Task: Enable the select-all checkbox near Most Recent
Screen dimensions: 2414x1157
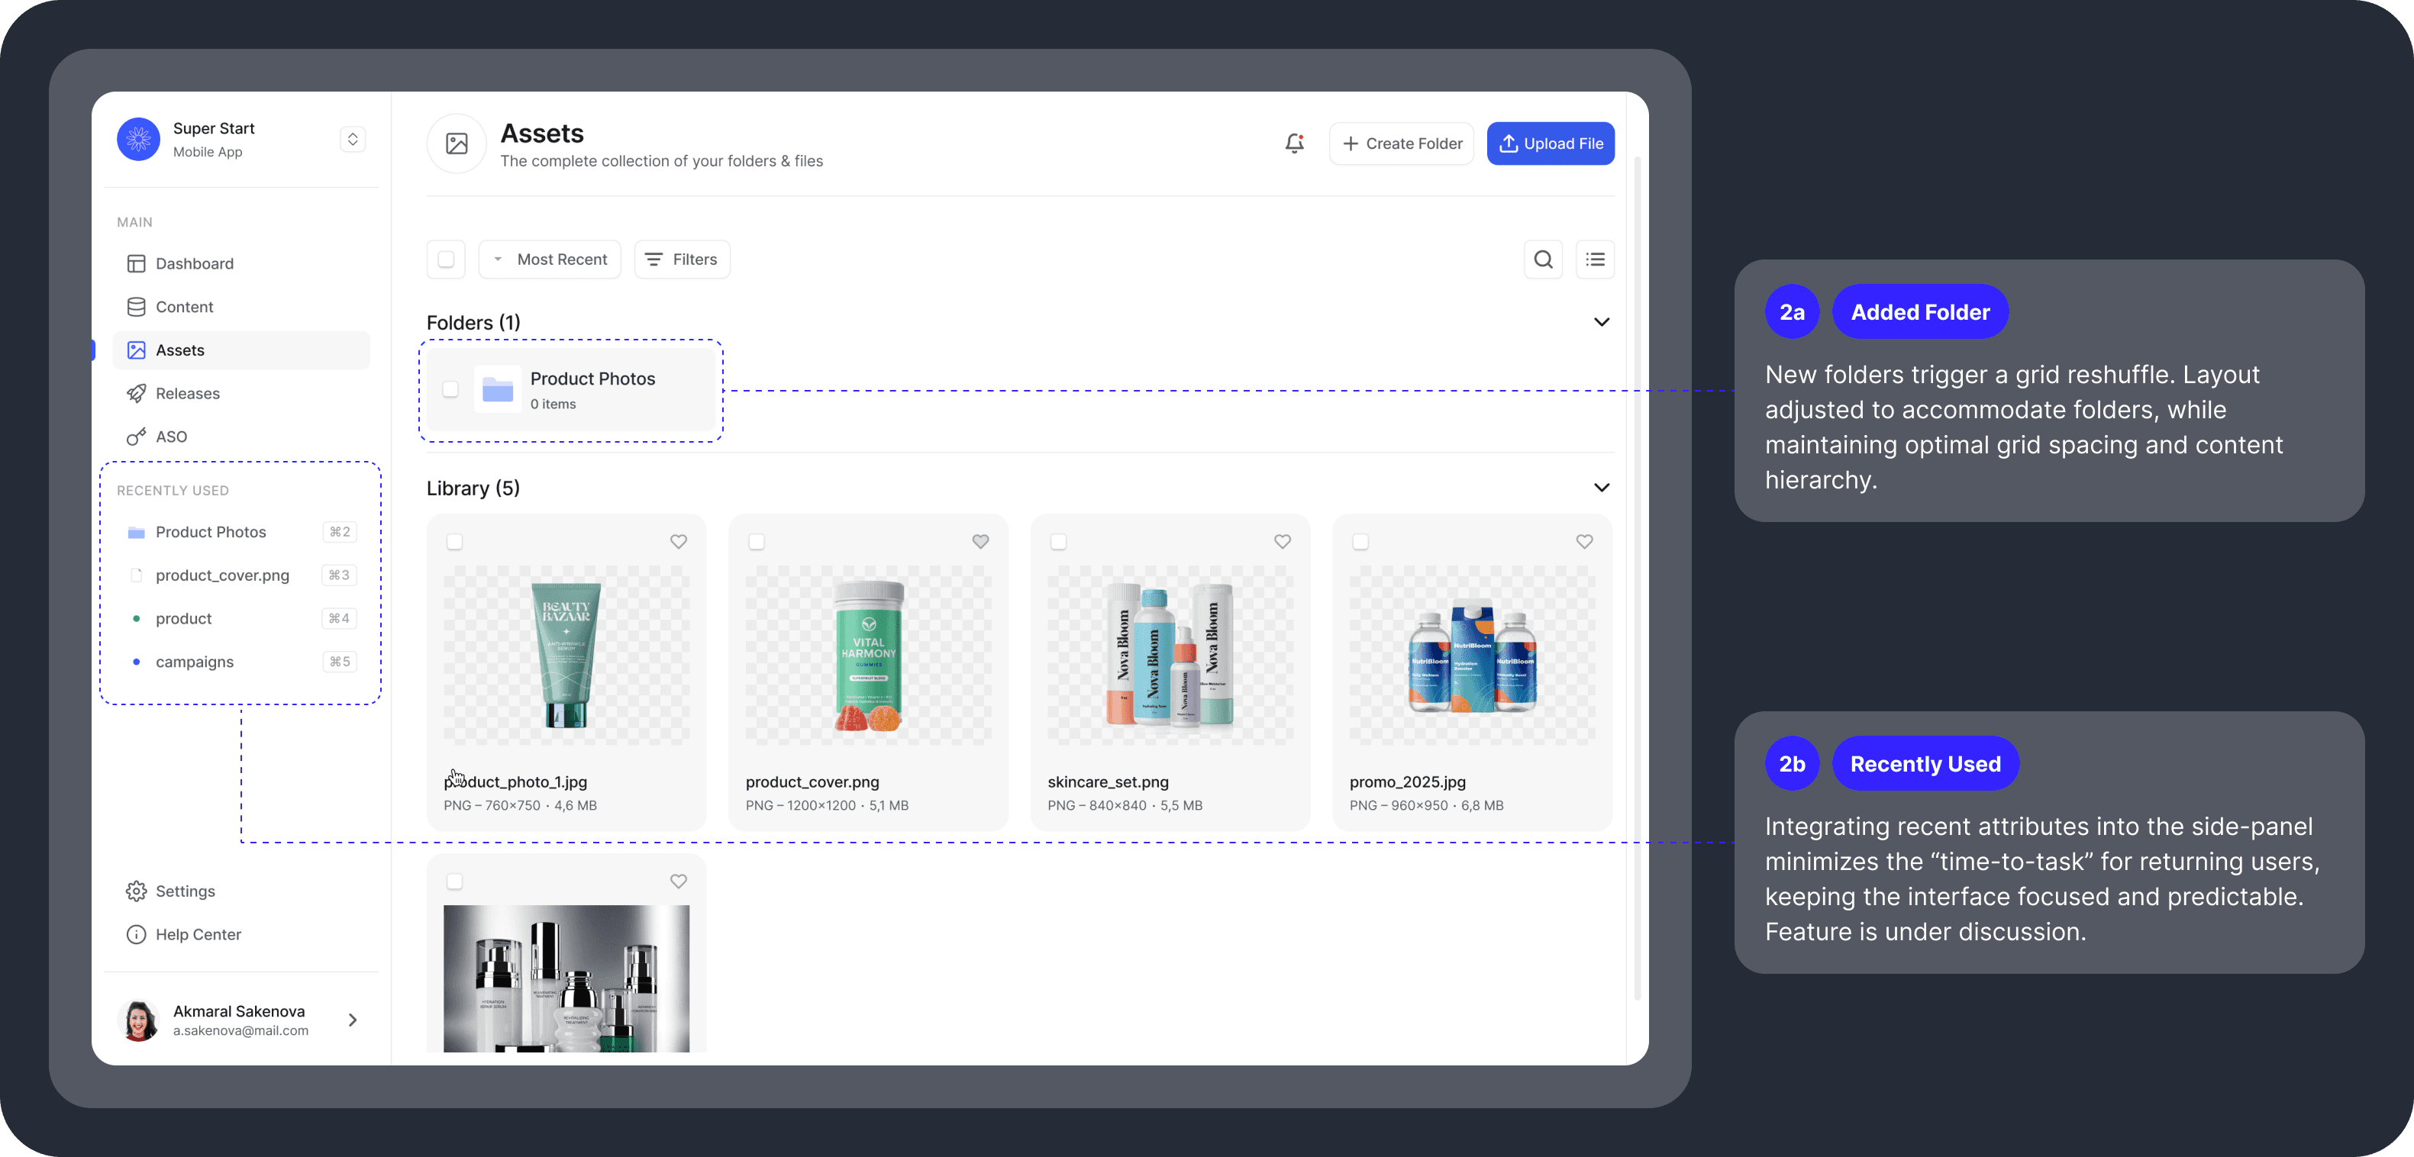Action: (x=446, y=259)
